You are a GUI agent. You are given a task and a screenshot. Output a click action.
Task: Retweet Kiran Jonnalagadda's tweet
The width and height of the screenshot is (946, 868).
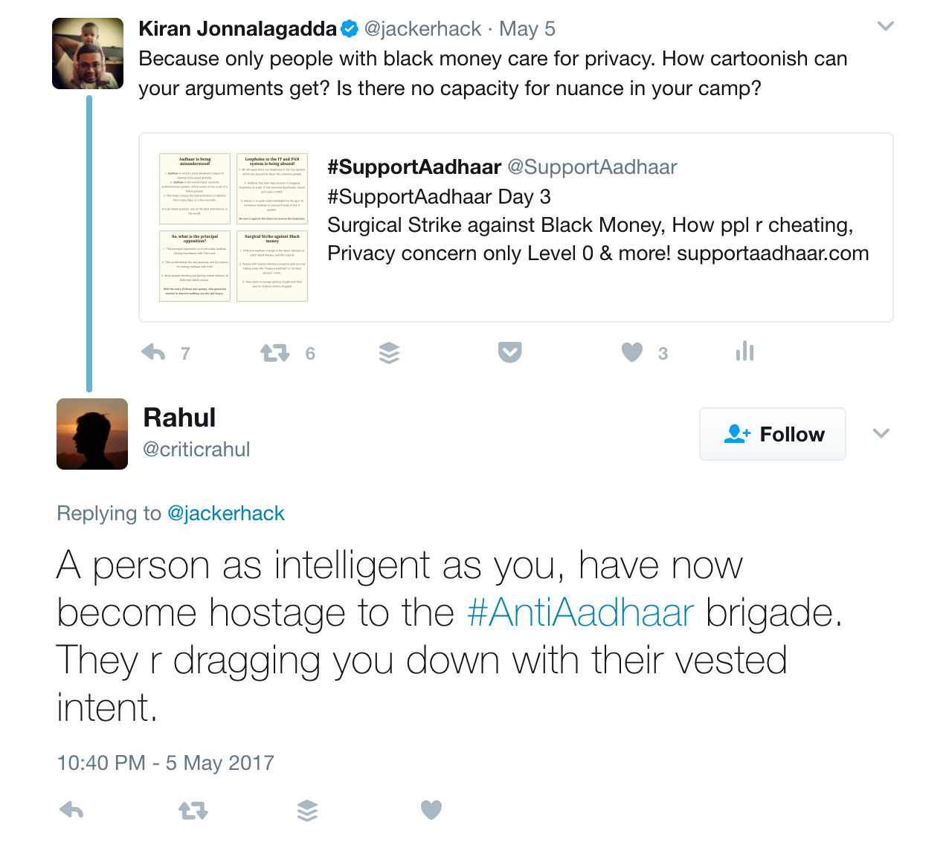(274, 353)
